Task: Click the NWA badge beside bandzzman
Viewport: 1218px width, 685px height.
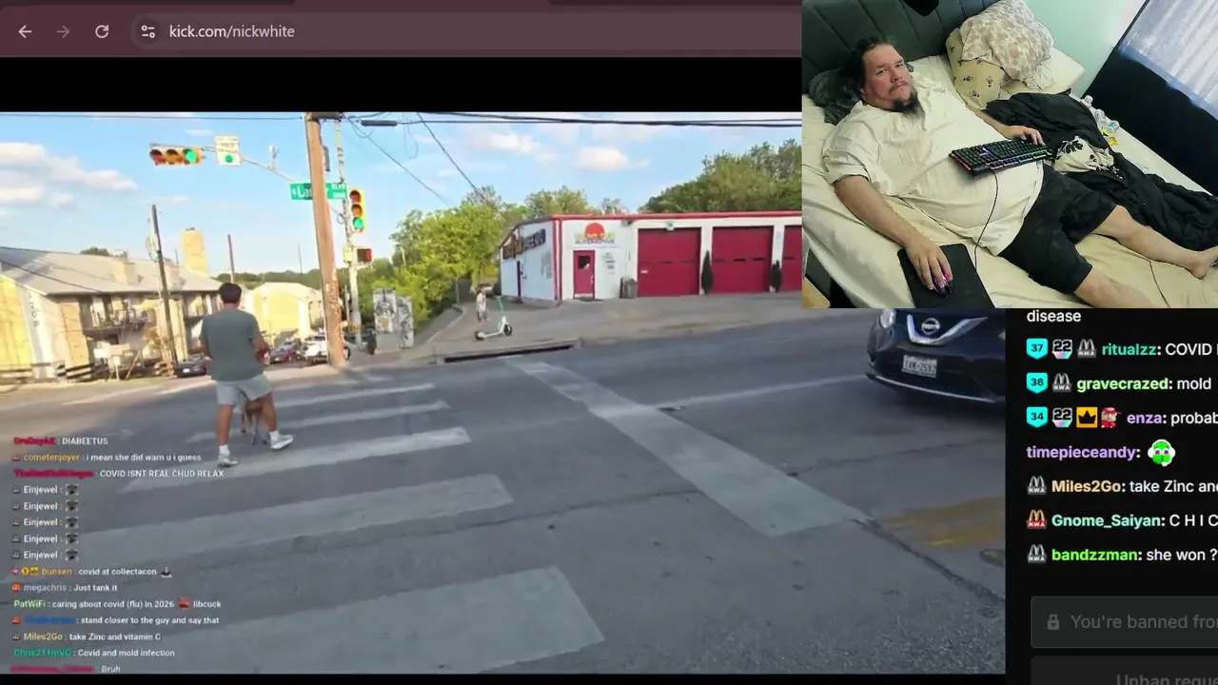Action: click(1037, 555)
